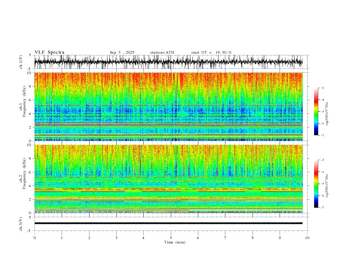Click the '8' kHz tick of ch.1 spectrogram
The image size is (346, 267).
31,86
